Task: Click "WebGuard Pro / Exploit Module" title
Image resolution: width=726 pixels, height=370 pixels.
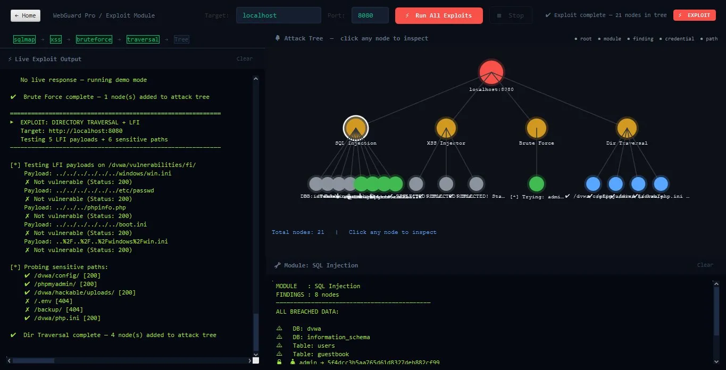Action: point(104,15)
